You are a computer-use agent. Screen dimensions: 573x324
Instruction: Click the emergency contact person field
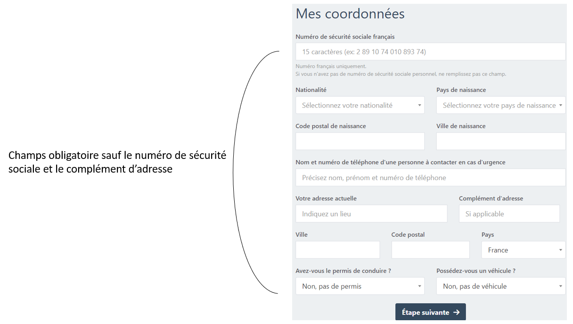[x=430, y=178]
